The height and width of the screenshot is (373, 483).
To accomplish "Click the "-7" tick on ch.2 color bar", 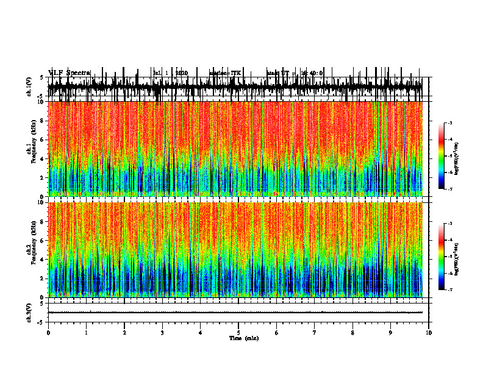I will [449, 290].
